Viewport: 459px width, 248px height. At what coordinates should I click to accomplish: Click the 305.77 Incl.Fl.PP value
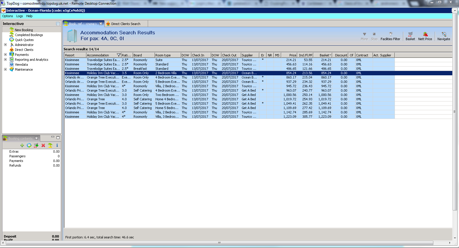tap(307, 117)
